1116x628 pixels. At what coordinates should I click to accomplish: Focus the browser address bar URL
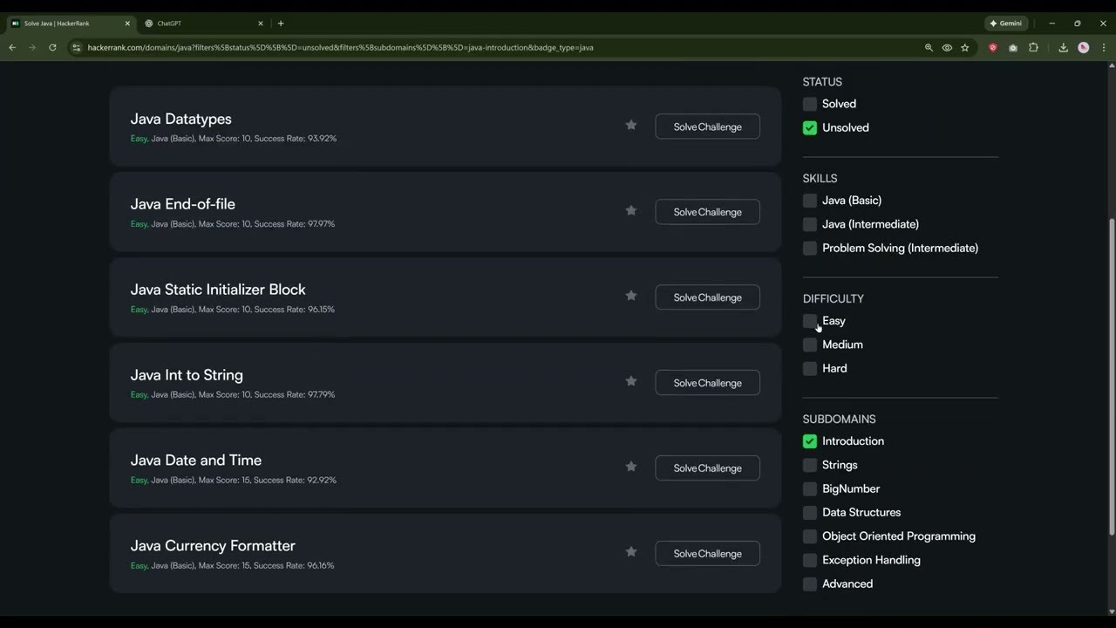(x=340, y=47)
